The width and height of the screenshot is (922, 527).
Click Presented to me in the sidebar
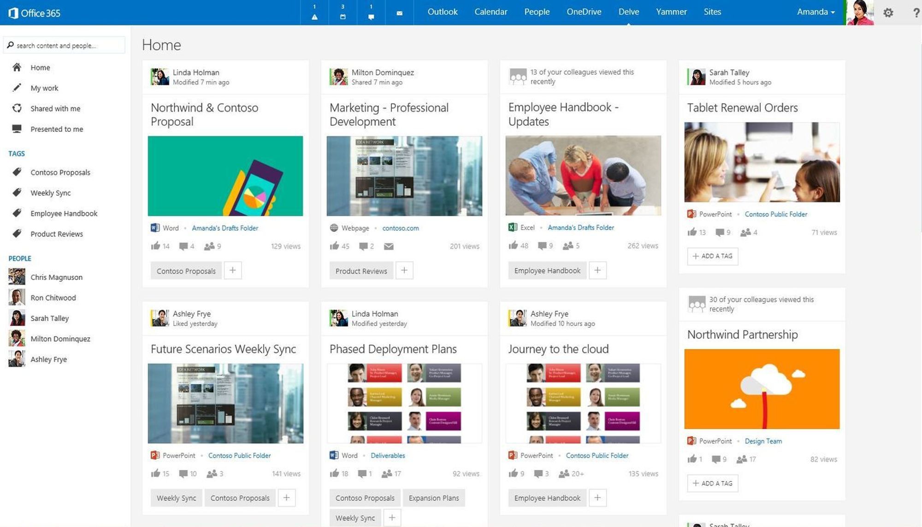[56, 129]
